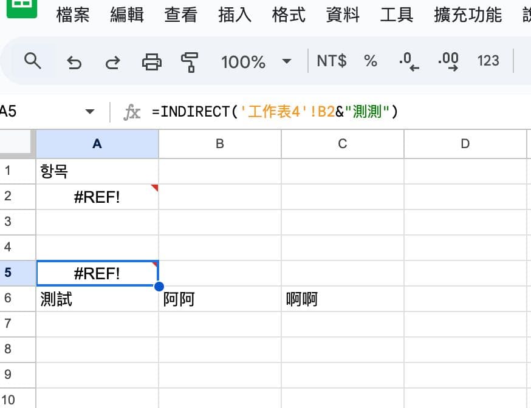Select row 5 header
Image resolution: width=531 pixels, height=408 pixels.
(x=18, y=273)
